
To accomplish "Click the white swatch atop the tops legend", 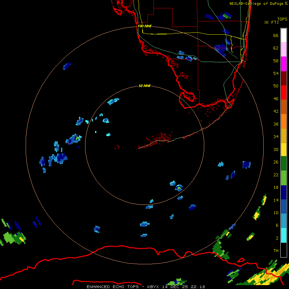I will point(284,35).
